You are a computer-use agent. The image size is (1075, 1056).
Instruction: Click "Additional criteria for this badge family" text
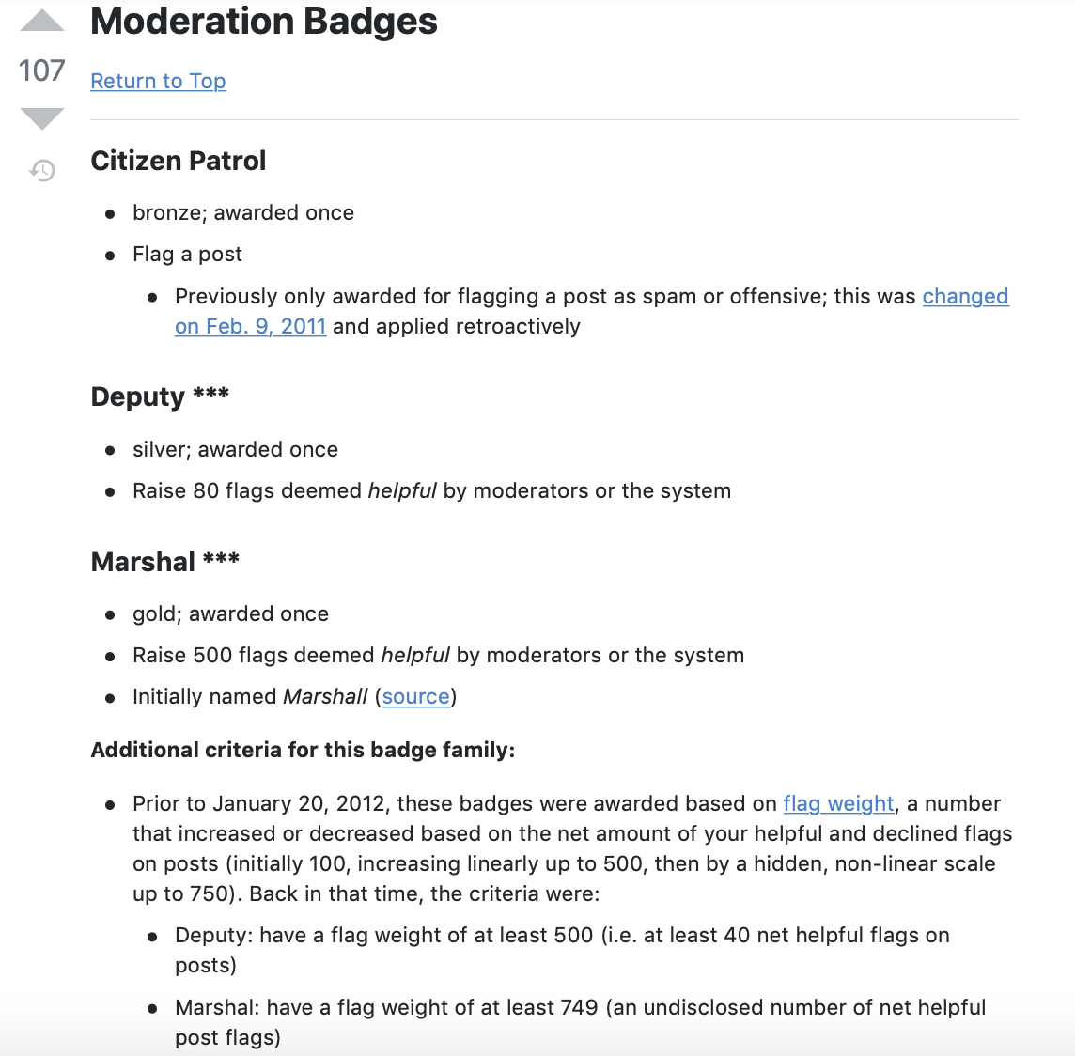[303, 751]
